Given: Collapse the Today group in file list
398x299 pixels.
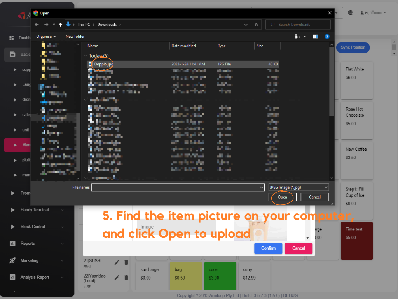Looking at the screenshot, I should (x=86, y=56).
